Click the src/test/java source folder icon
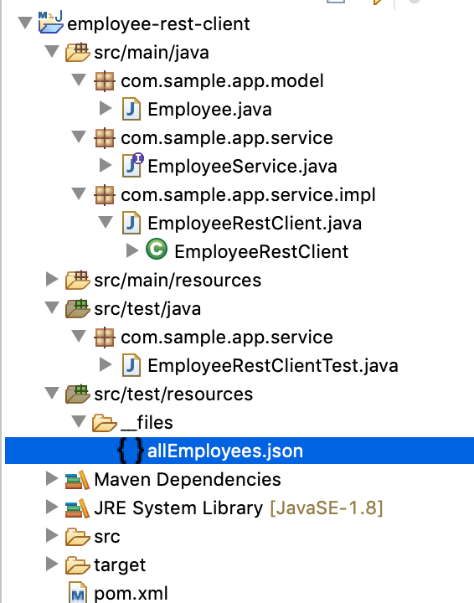Viewport: 474px width, 603px height. 77,308
